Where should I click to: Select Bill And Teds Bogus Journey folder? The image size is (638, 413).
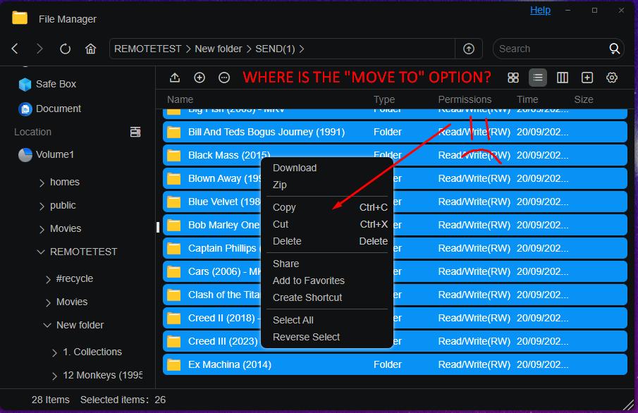(395, 132)
